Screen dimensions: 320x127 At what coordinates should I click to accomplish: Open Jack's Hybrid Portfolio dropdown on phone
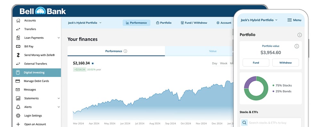tap(259, 20)
